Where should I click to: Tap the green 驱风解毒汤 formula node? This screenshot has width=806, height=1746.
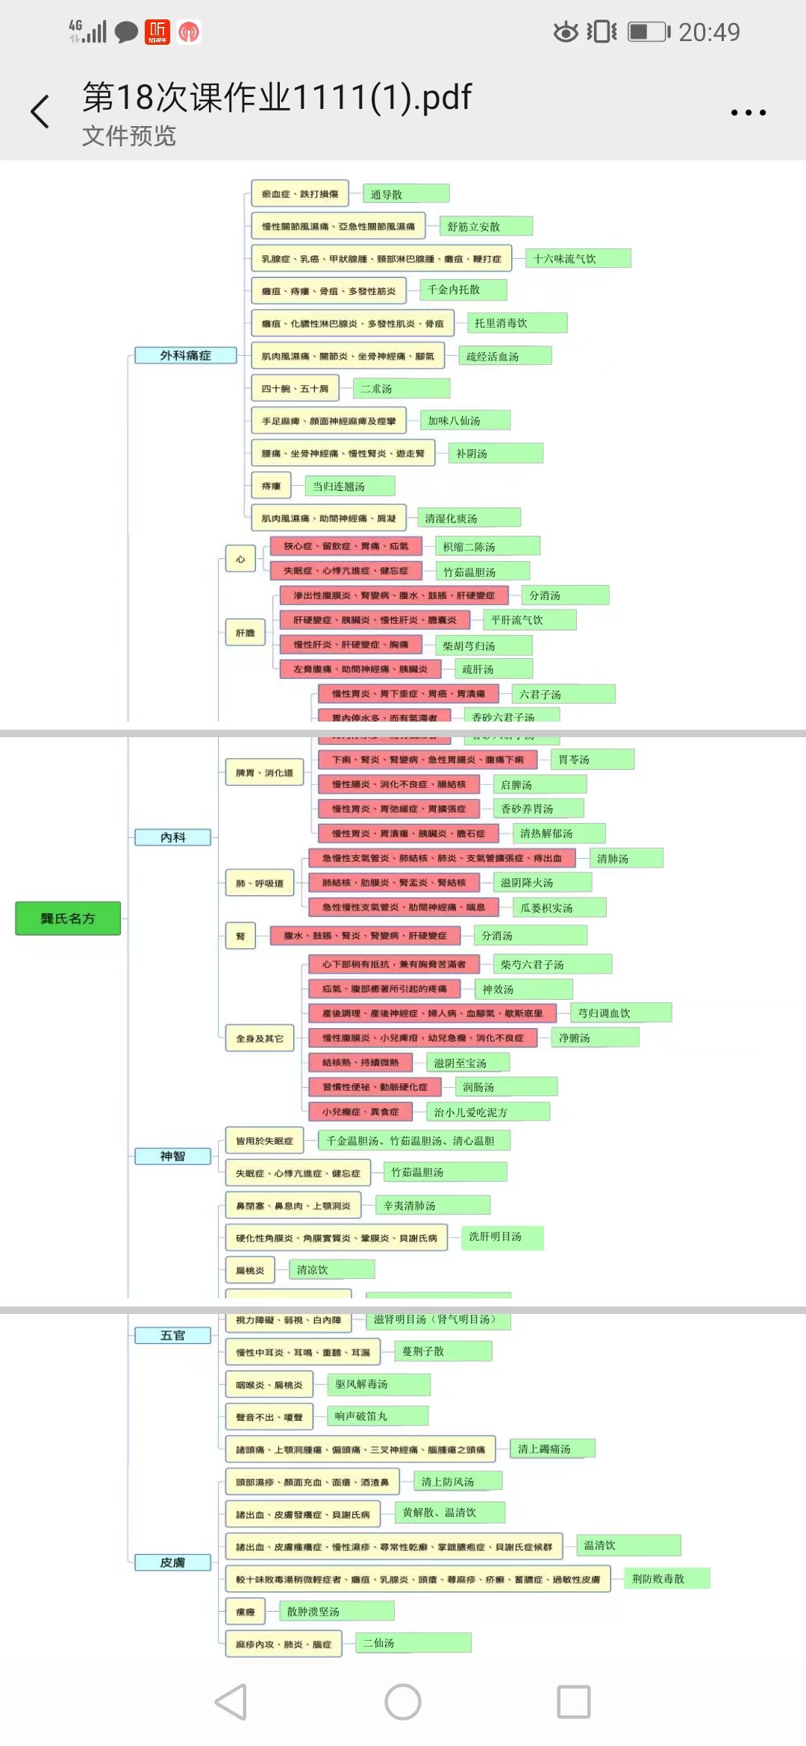(379, 1384)
